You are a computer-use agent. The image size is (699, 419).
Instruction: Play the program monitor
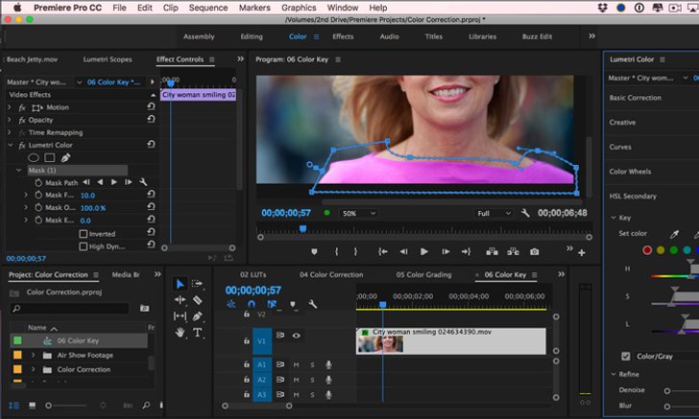click(424, 251)
